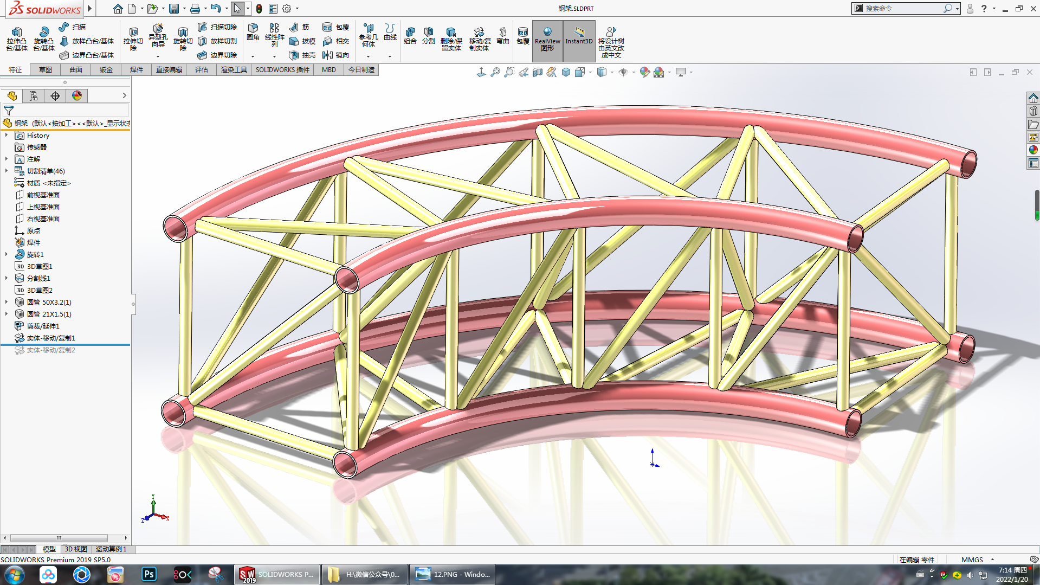Select the Shell (抽壳) tool
1040x585 pixels.
point(302,55)
